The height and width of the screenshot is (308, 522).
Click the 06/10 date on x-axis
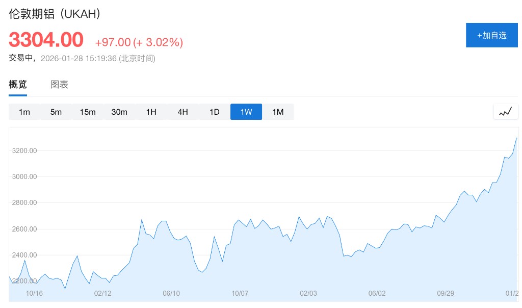coord(171,293)
